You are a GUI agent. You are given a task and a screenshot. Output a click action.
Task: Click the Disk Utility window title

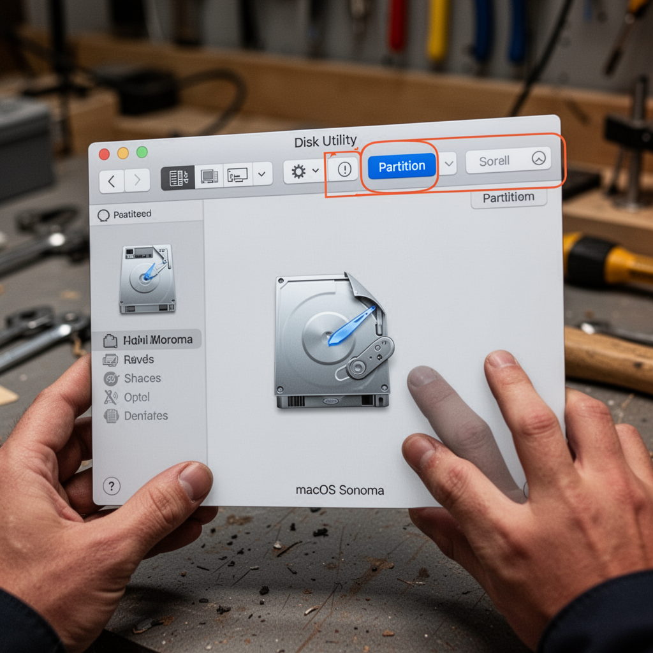tap(325, 141)
